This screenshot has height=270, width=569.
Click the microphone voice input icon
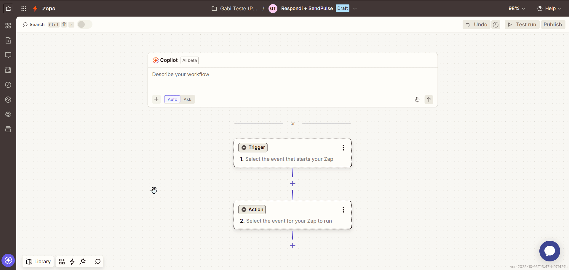(417, 99)
